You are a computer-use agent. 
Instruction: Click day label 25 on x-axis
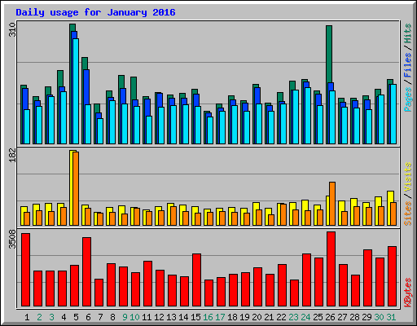tap(318, 317)
